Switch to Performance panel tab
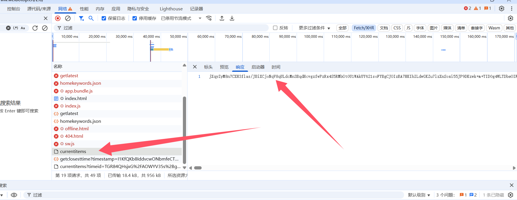The width and height of the screenshot is (517, 200). coord(84,9)
